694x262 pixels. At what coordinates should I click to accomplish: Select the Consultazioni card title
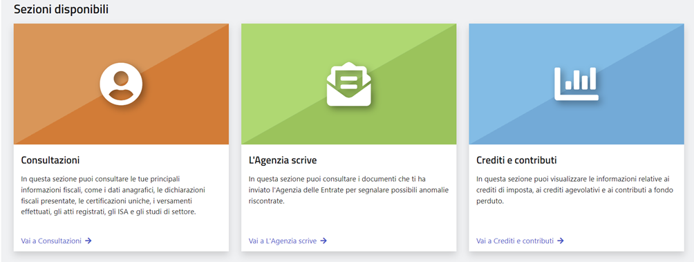(50, 160)
